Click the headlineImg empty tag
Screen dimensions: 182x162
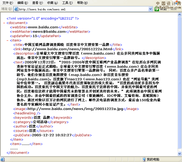pyautogui.click(x=27, y=113)
